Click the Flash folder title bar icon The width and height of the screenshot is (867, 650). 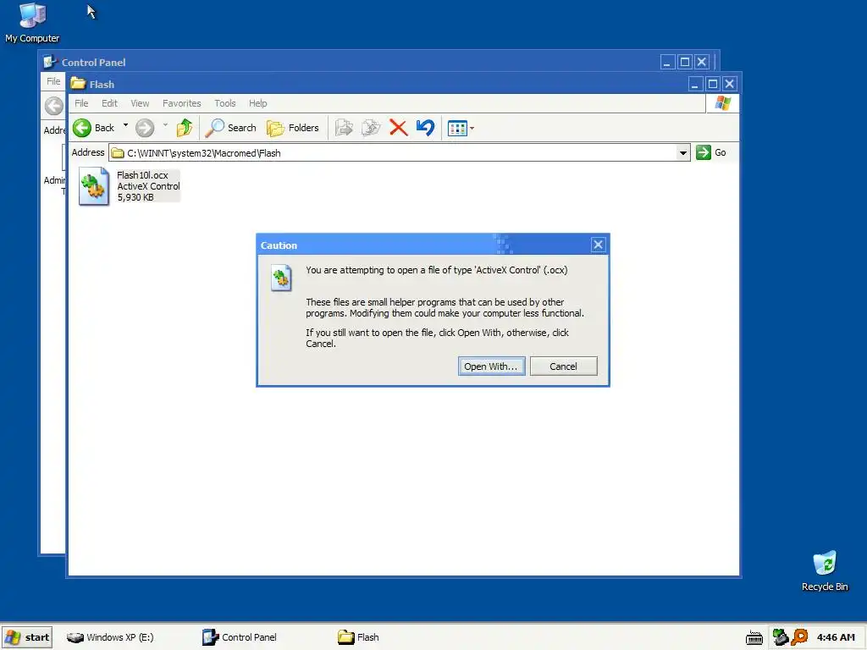click(79, 84)
